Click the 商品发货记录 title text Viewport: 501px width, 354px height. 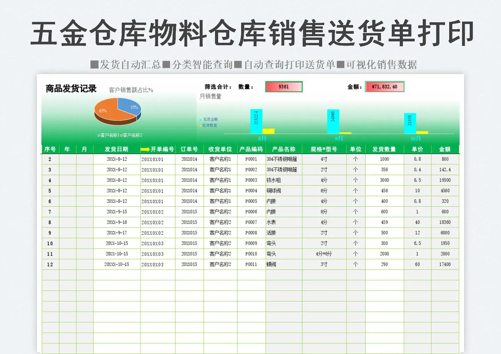click(71, 89)
